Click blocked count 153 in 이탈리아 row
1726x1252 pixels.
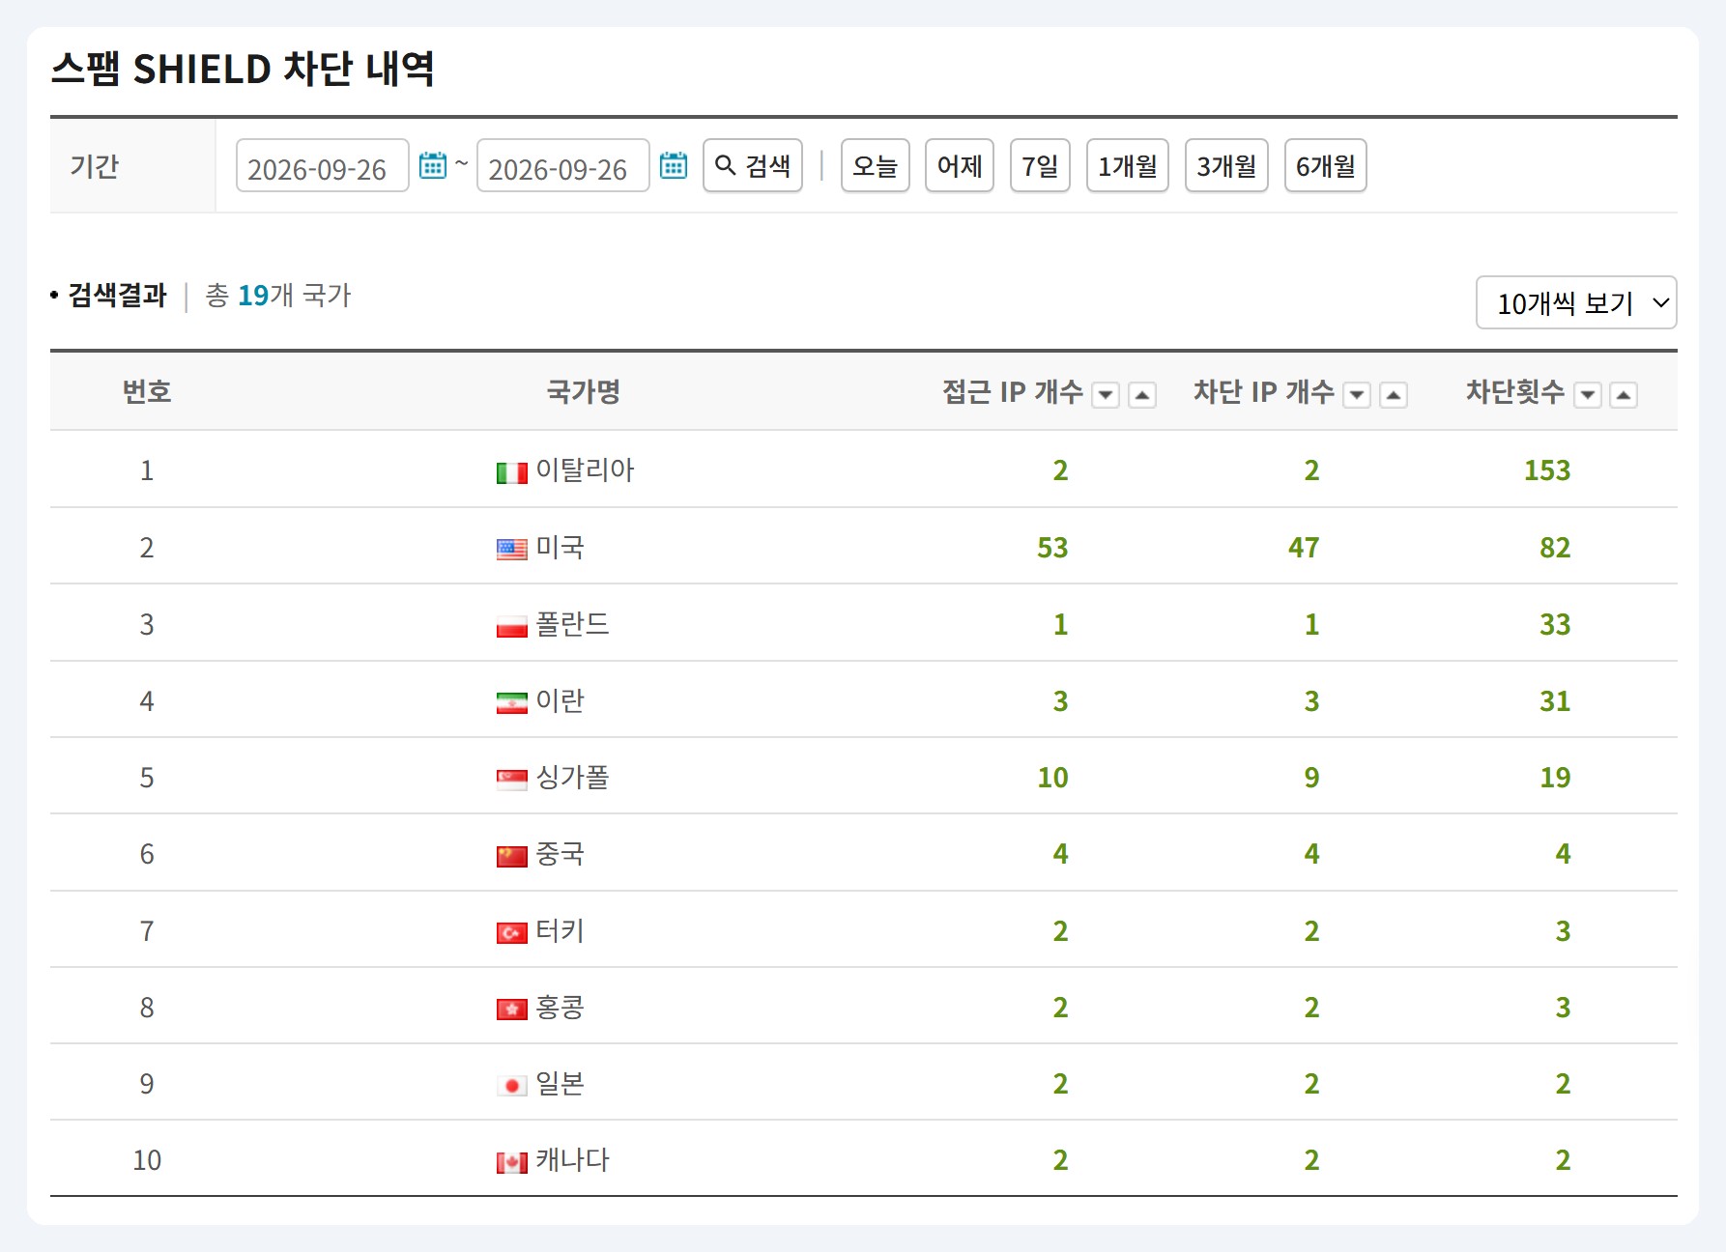pos(1547,470)
